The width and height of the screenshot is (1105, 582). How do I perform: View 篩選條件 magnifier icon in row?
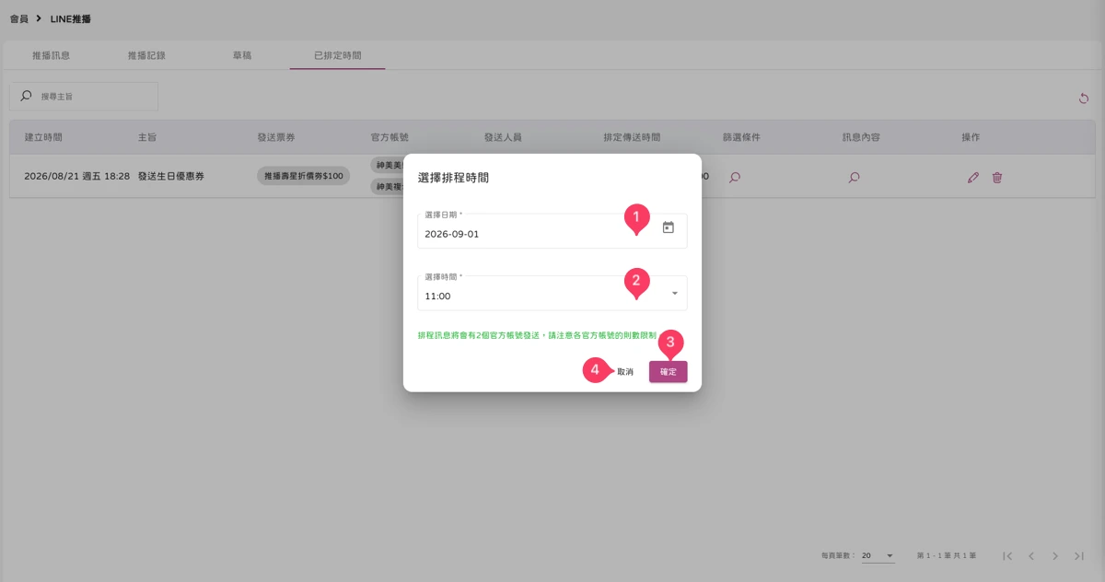(734, 177)
